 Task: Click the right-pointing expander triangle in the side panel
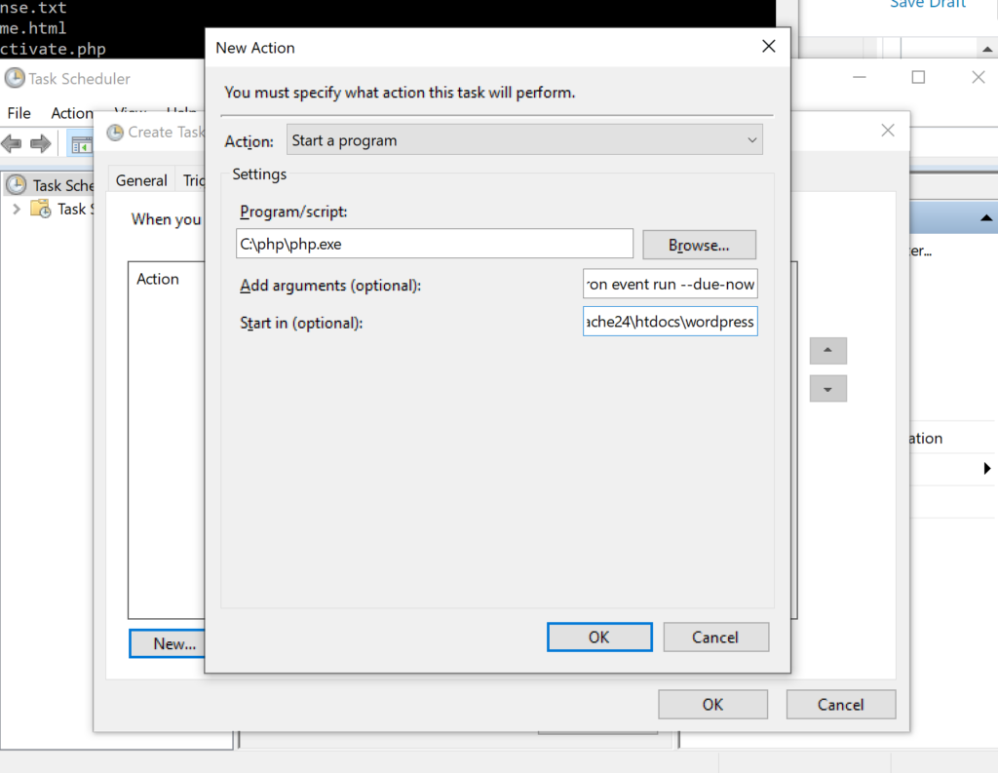(989, 469)
